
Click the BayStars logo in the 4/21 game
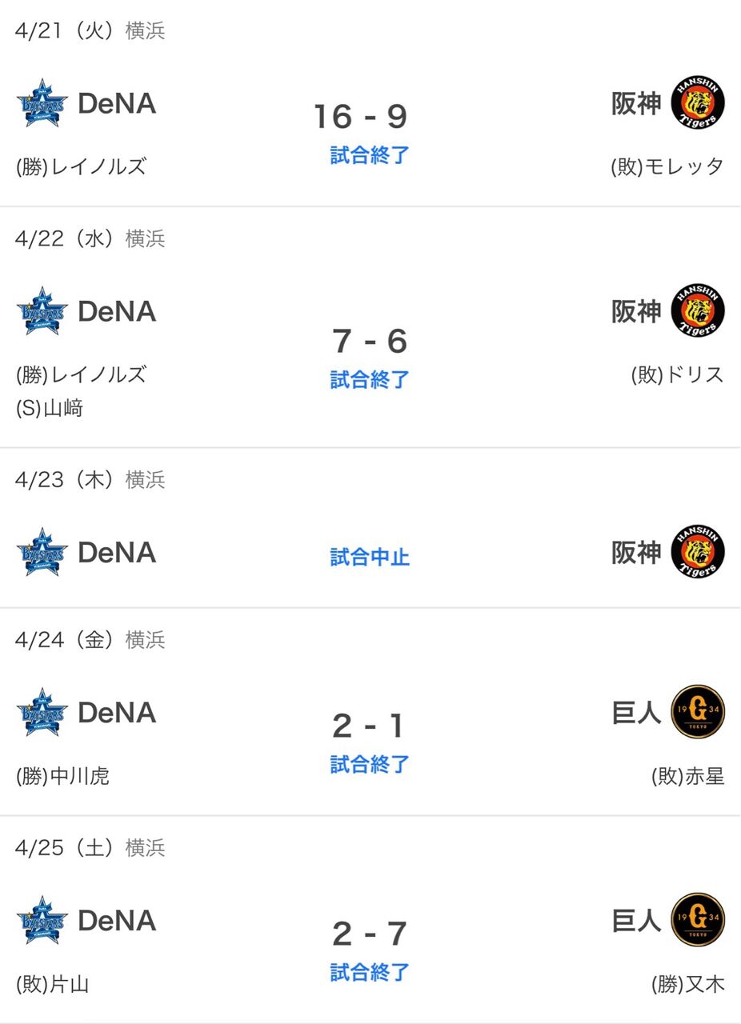pos(42,103)
